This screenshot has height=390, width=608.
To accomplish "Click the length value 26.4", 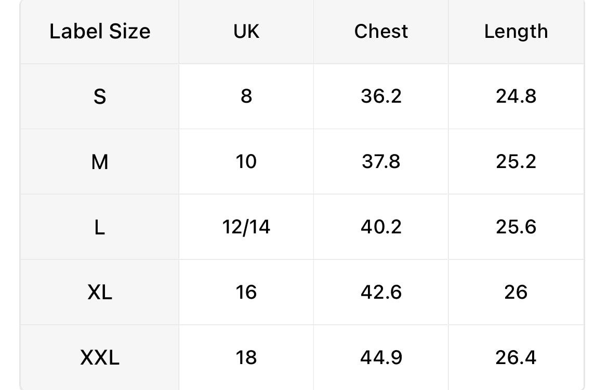I will (516, 357).
